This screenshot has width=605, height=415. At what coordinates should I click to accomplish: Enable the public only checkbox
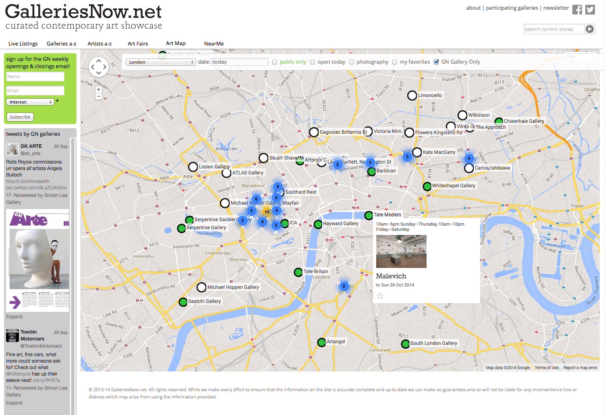275,62
